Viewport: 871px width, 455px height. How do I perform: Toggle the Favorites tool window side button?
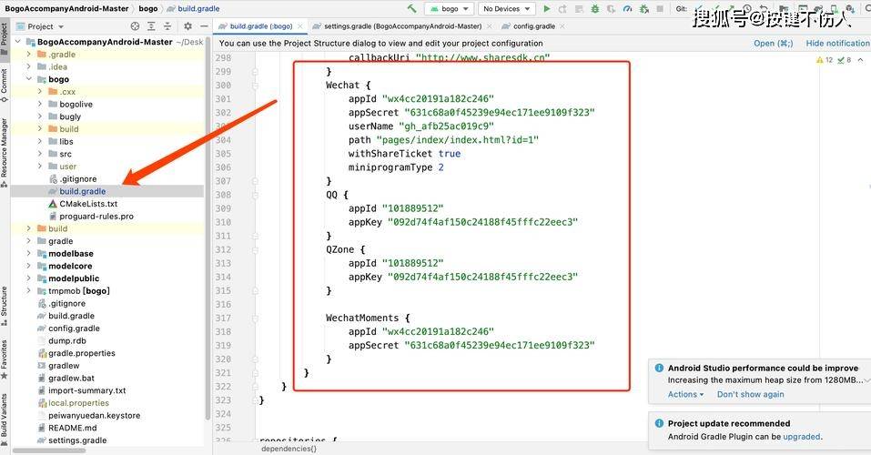[x=5, y=359]
